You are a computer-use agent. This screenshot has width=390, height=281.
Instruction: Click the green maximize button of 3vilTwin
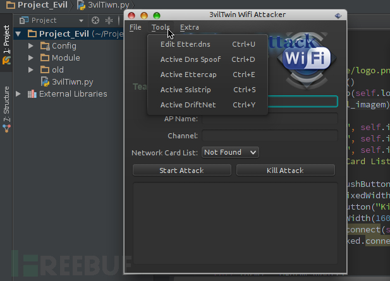click(x=157, y=16)
